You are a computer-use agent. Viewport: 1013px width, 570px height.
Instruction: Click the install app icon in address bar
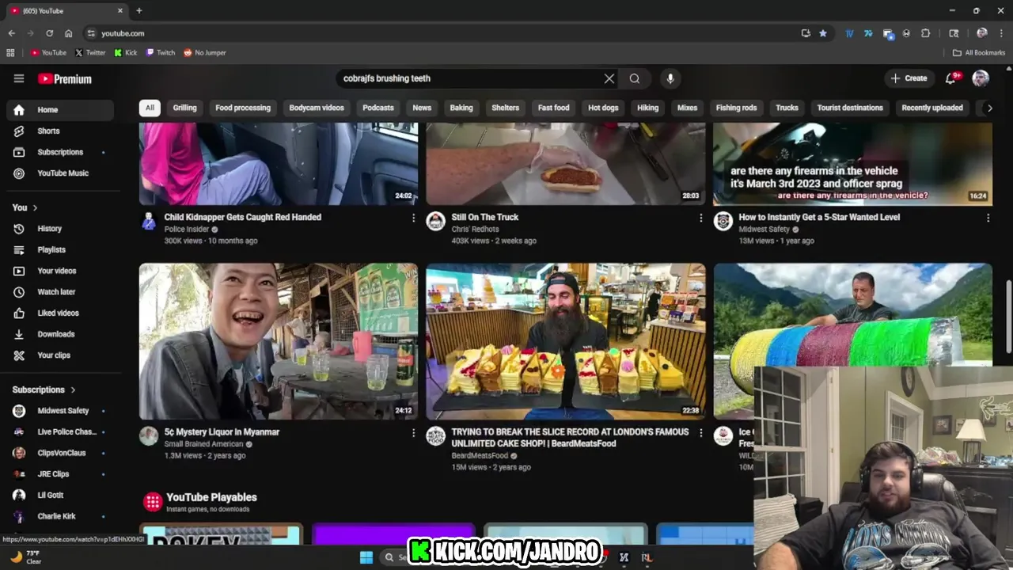point(806,33)
